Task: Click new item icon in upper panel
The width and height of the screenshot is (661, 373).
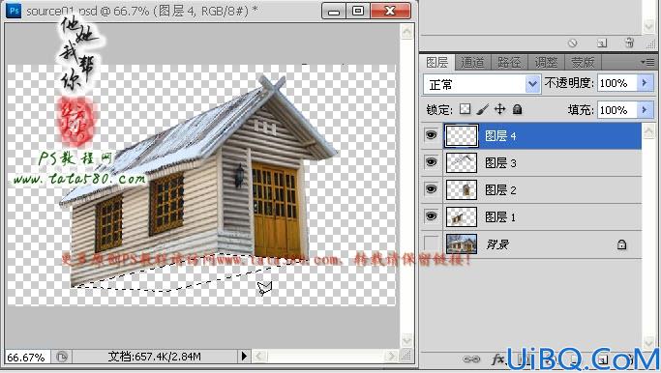Action: coord(602,43)
